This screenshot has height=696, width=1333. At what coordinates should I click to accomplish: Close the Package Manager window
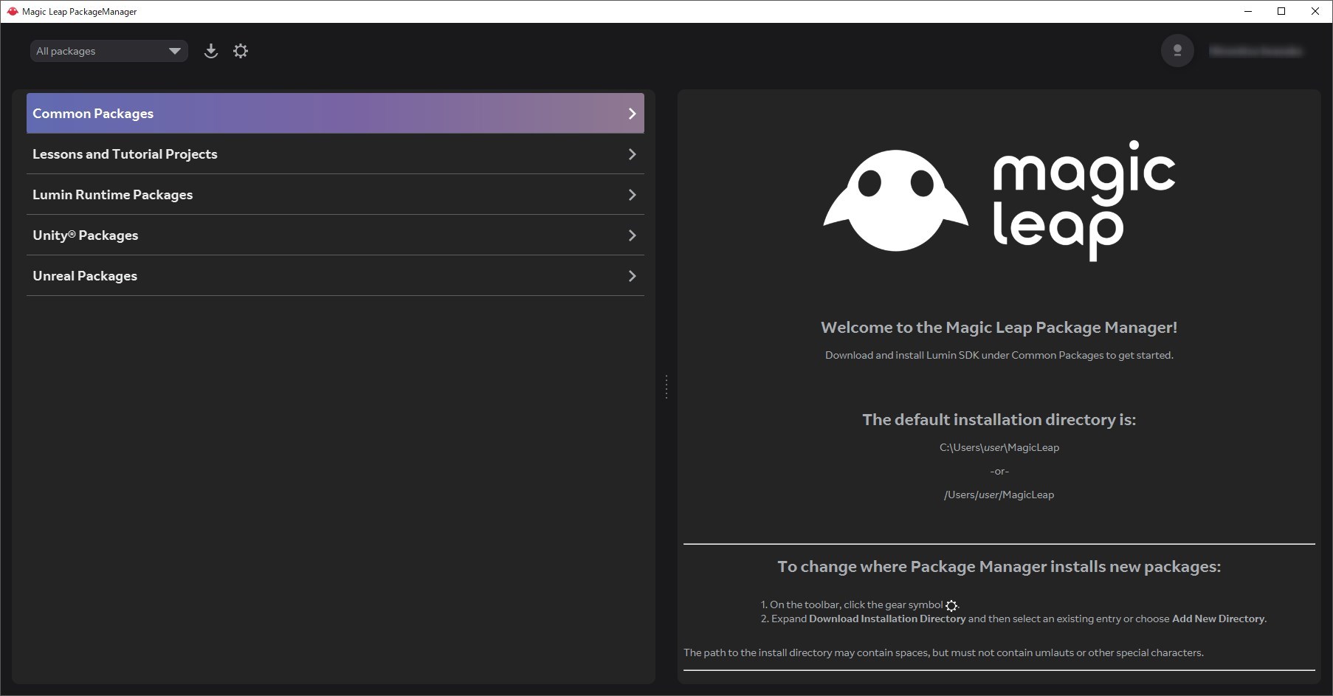[x=1315, y=11]
